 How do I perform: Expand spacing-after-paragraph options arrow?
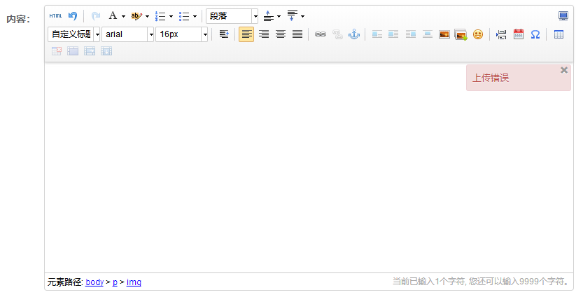coord(302,16)
